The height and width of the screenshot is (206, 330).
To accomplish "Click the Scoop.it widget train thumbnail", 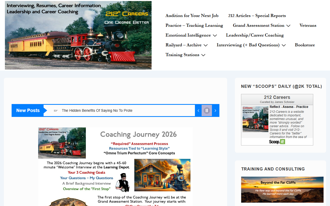I will [x=255, y=119].
